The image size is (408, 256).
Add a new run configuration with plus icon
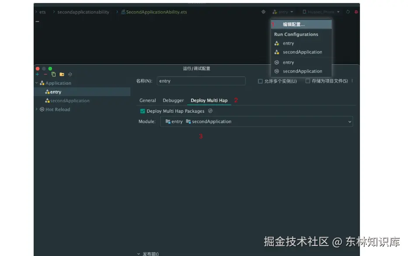pyautogui.click(x=38, y=74)
